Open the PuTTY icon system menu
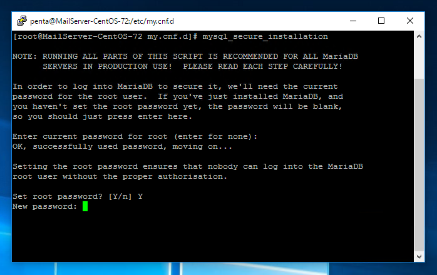Screen dimensions: 437x275 click(22, 21)
